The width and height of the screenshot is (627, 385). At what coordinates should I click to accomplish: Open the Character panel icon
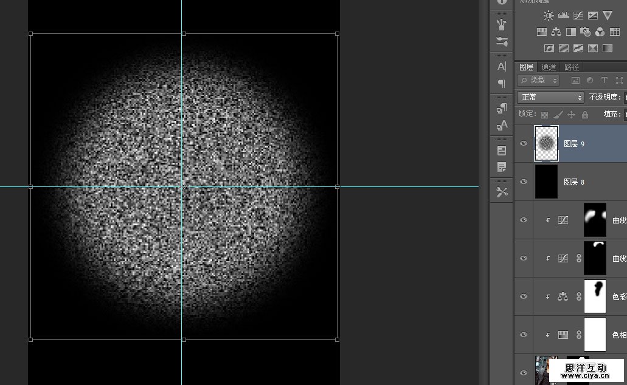(502, 66)
